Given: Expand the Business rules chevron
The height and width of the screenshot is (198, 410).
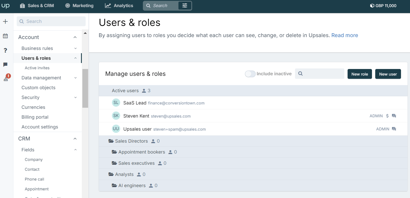Looking at the screenshot, I should click(76, 48).
